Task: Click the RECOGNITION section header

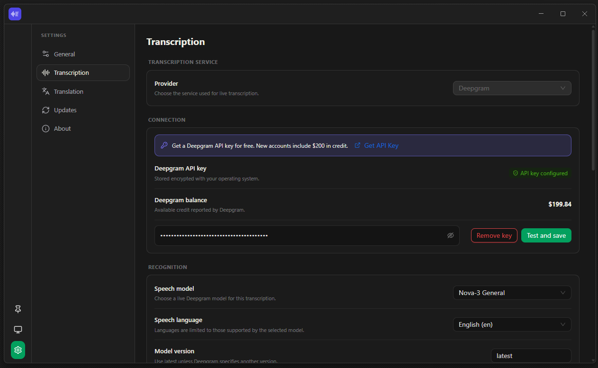Action: click(x=168, y=267)
